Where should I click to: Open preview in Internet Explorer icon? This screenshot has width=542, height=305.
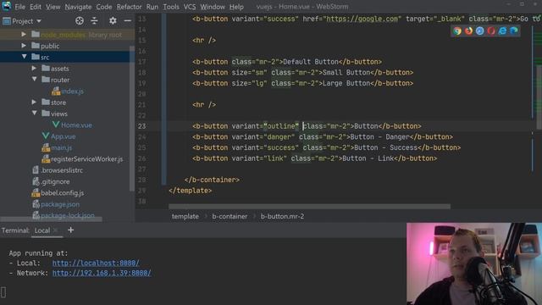pos(502,30)
